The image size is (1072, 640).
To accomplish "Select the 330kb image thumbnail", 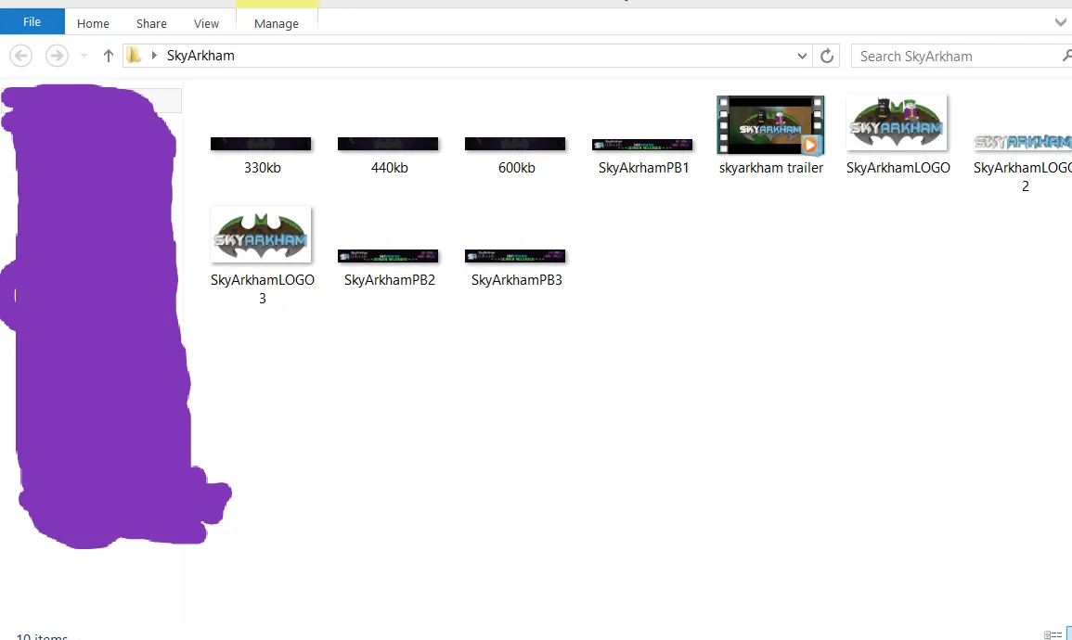I will point(261,144).
